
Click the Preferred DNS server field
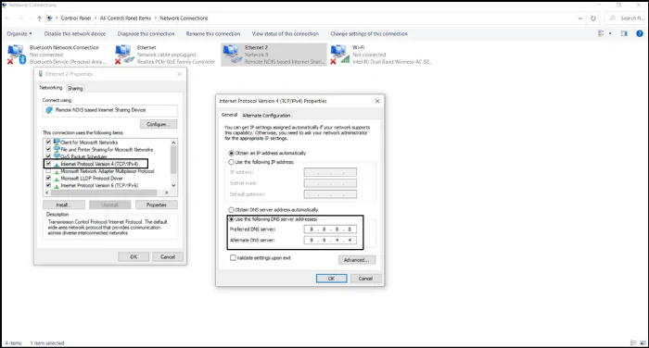point(330,230)
